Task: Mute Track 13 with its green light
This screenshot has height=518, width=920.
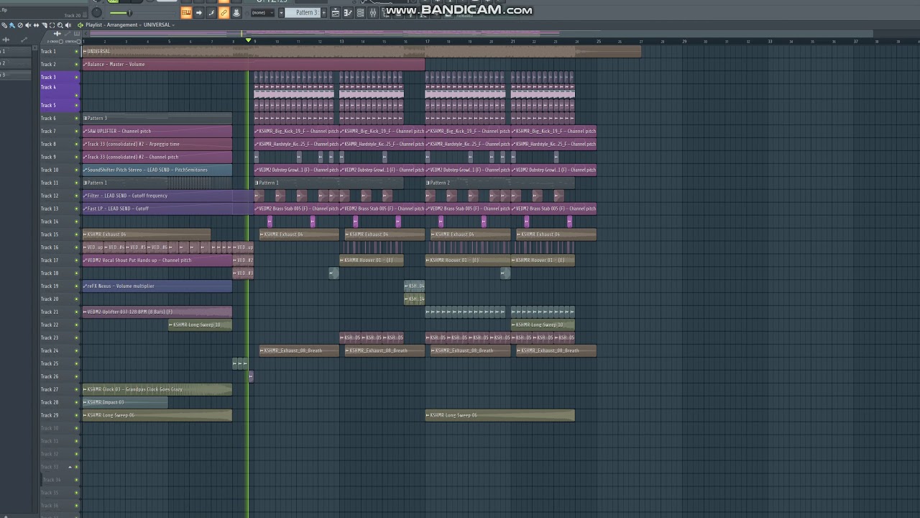Action: tap(77, 209)
